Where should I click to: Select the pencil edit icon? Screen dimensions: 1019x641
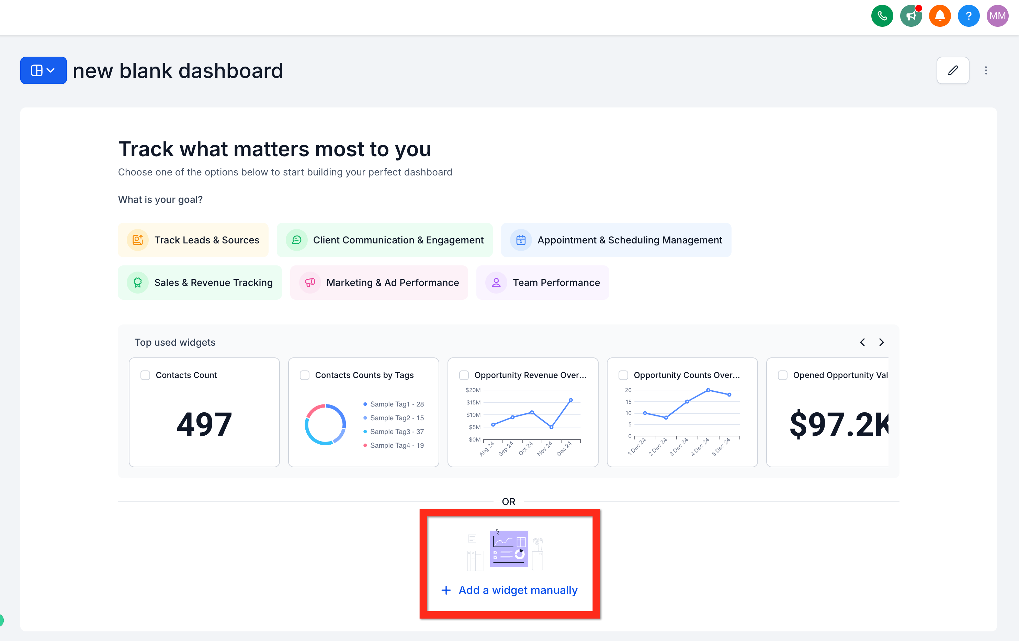click(x=953, y=70)
